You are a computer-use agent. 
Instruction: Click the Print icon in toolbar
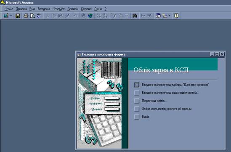(x=26, y=16)
